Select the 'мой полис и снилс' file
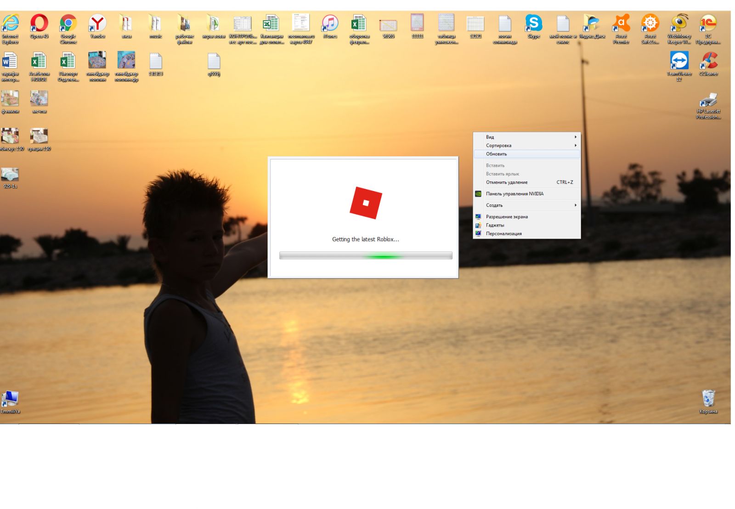 (x=563, y=28)
